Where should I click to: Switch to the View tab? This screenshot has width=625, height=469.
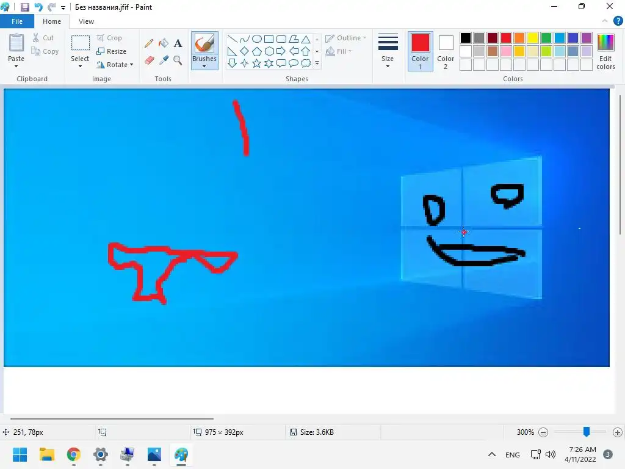tap(86, 21)
